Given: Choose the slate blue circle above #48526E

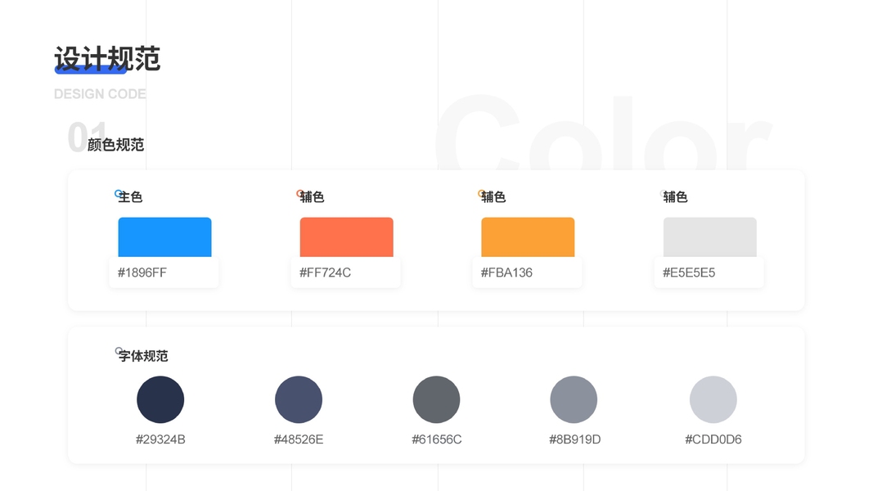Looking at the screenshot, I should [299, 399].
